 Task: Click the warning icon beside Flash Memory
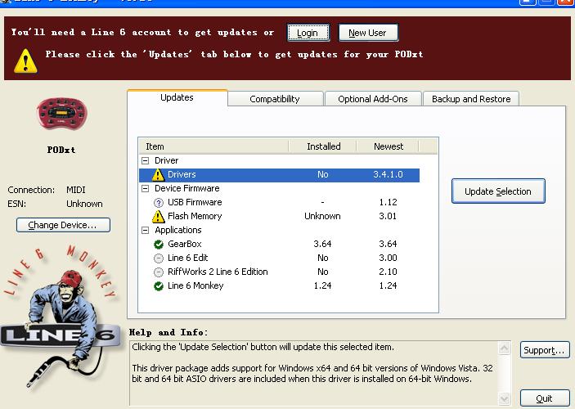pyautogui.click(x=159, y=217)
